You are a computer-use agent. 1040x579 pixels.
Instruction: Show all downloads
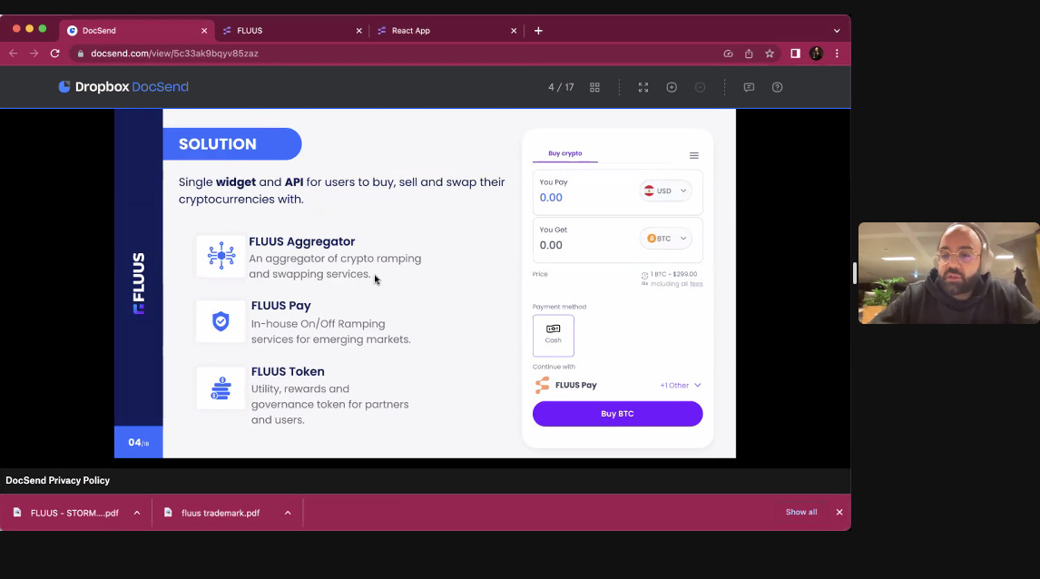[801, 512]
